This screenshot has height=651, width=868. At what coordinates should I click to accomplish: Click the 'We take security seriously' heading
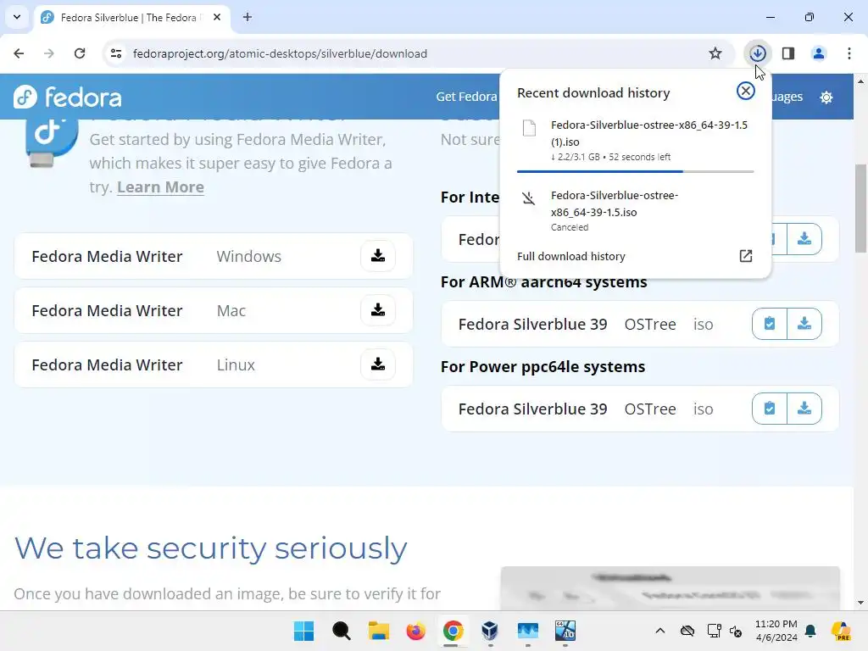pyautogui.click(x=210, y=548)
